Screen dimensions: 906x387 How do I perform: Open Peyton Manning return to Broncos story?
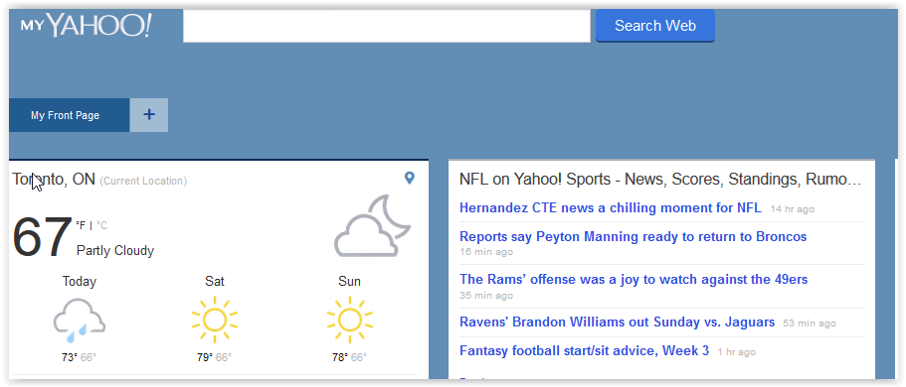633,236
